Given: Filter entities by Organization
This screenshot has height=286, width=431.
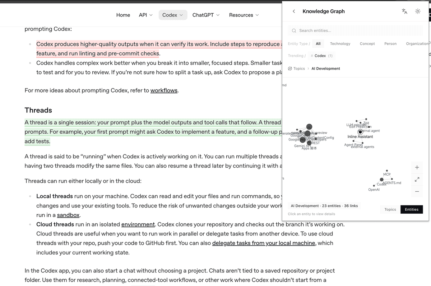Looking at the screenshot, I should (x=417, y=44).
